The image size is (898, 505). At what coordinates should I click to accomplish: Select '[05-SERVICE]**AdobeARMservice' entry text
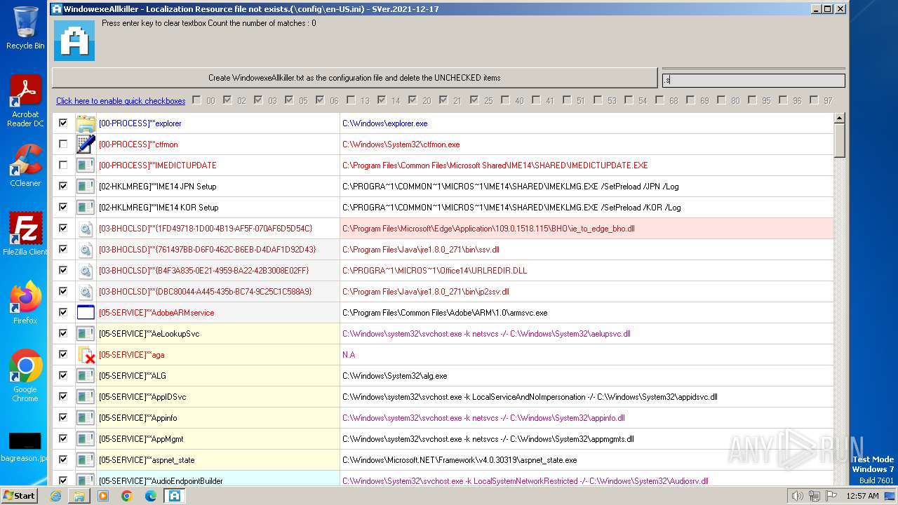click(156, 313)
